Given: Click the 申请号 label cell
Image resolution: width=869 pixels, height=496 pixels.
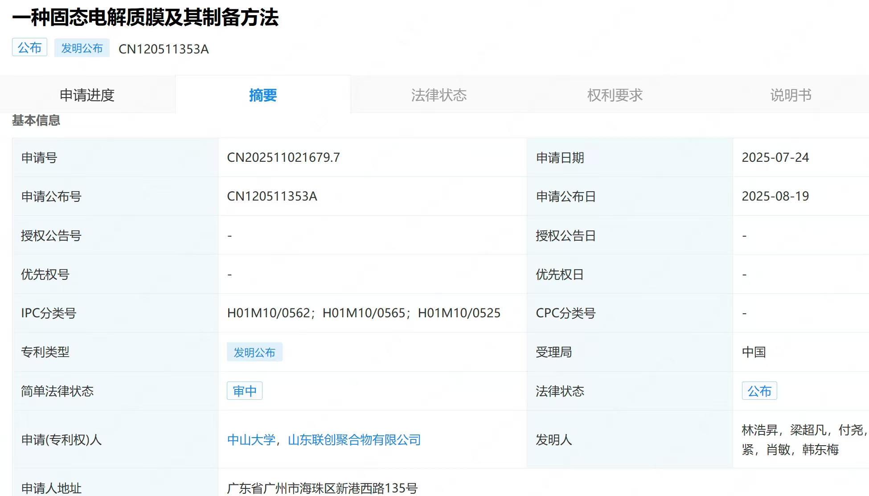Looking at the screenshot, I should (x=115, y=157).
